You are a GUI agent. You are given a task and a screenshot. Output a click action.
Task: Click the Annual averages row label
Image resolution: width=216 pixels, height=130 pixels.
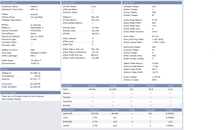(x=66, y=105)
